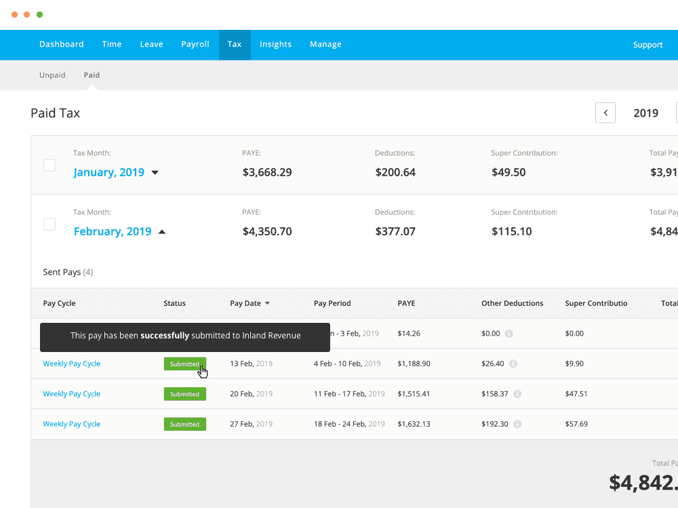Switch to the Unpaid tab

tap(52, 75)
